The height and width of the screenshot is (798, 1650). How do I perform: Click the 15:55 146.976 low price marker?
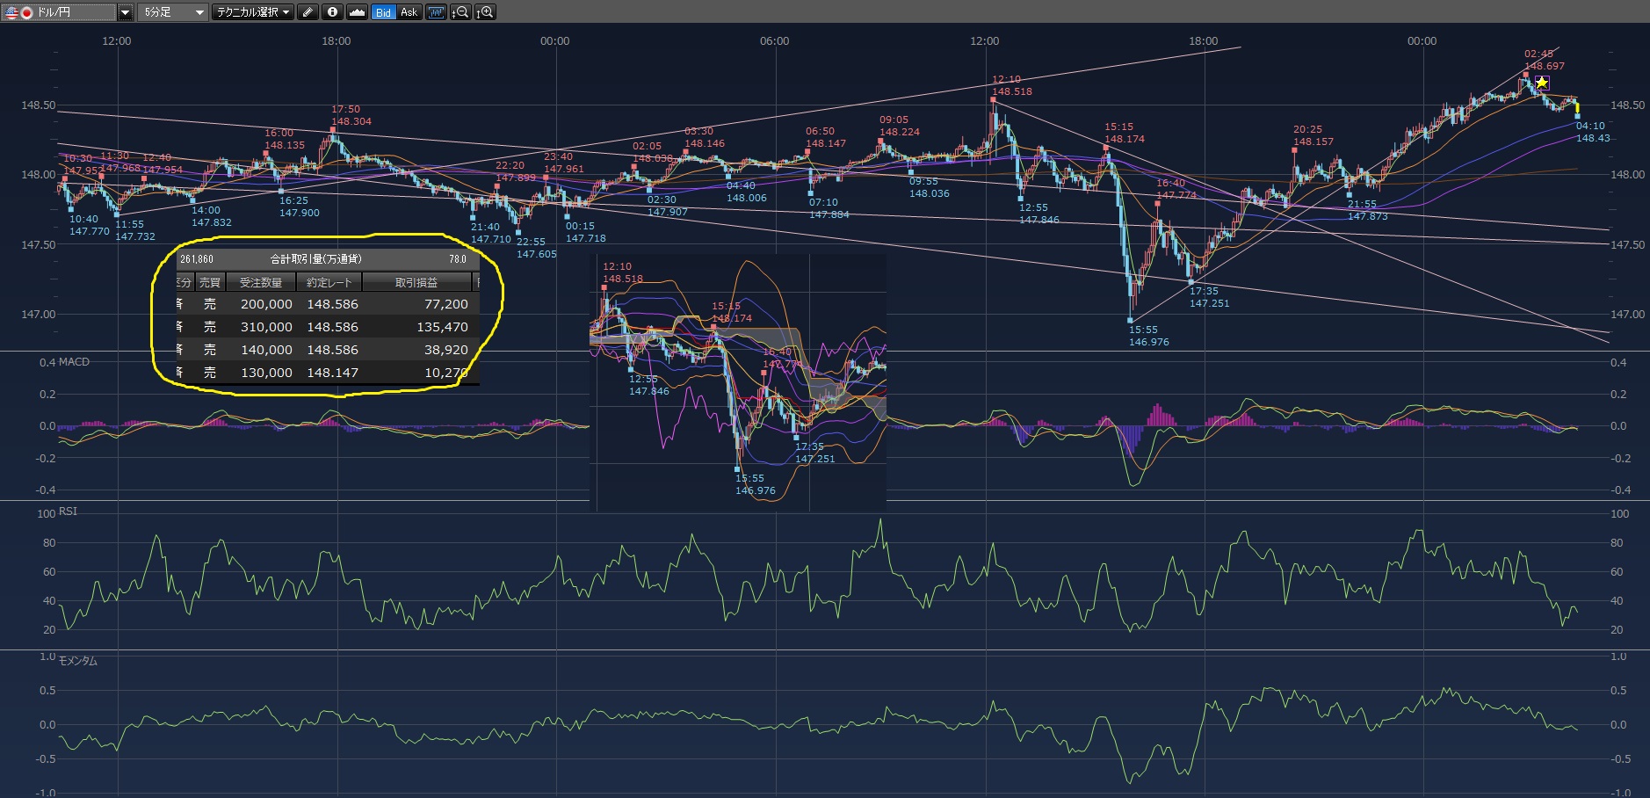click(1131, 321)
